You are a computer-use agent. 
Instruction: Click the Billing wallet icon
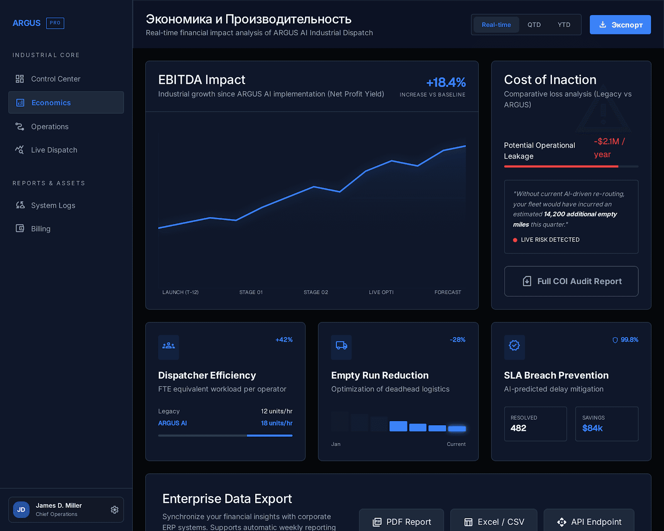[x=20, y=228]
